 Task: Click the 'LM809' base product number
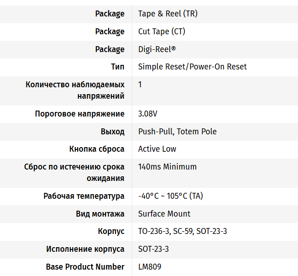pos(149,267)
